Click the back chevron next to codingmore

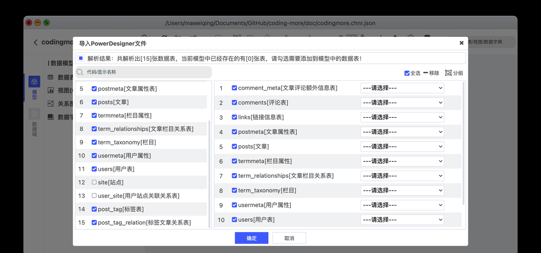point(36,42)
